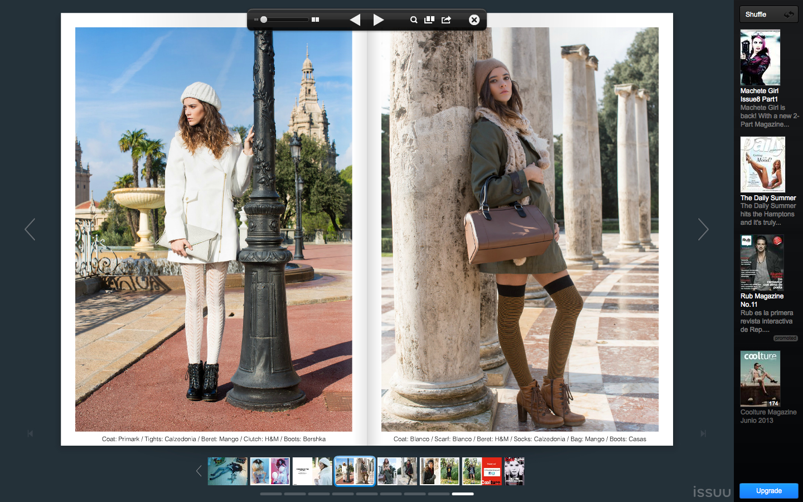Jump to last page icon at bottom right
Image resolution: width=803 pixels, height=502 pixels.
[x=703, y=433]
